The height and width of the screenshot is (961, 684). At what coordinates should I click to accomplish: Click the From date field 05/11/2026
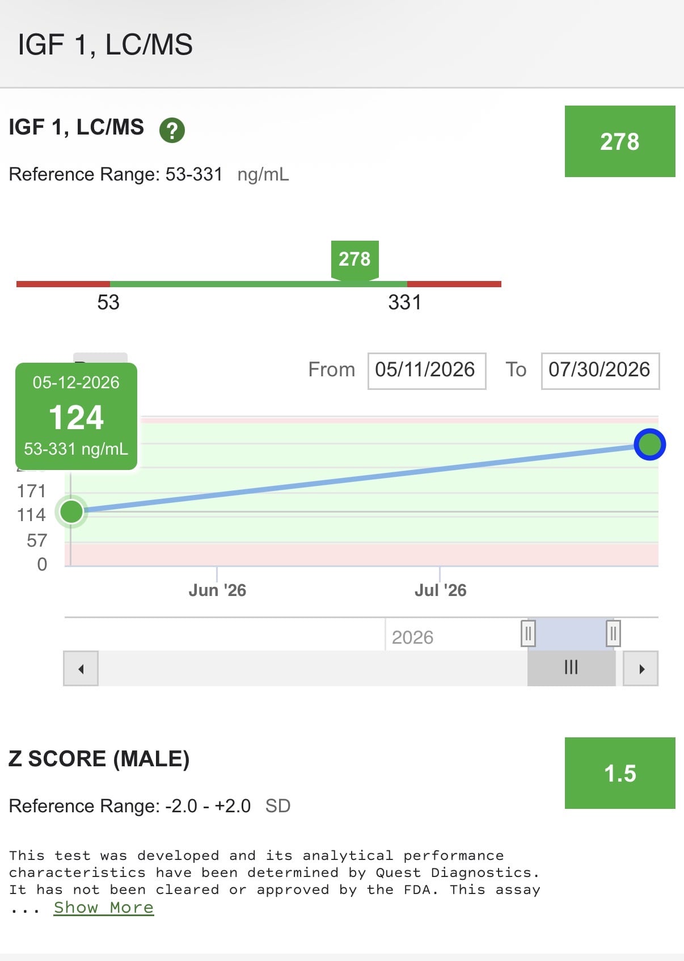click(427, 371)
